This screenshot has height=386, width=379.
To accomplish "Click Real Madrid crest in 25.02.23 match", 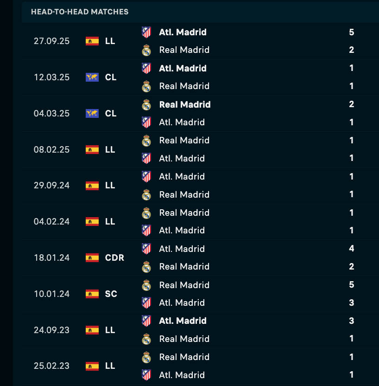I will click(x=146, y=357).
